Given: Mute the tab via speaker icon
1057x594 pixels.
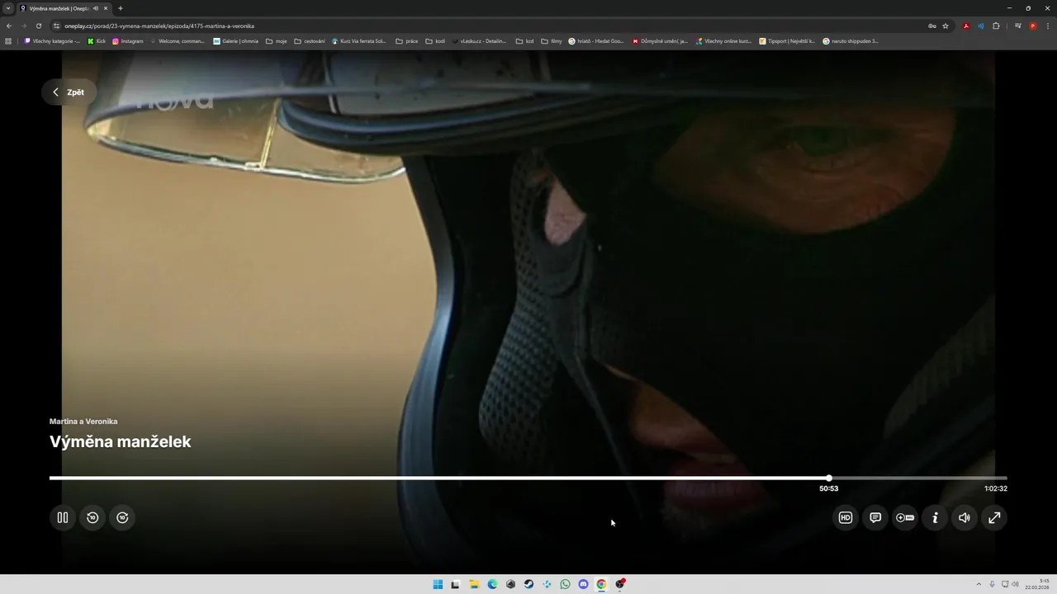Looking at the screenshot, I should [96, 8].
